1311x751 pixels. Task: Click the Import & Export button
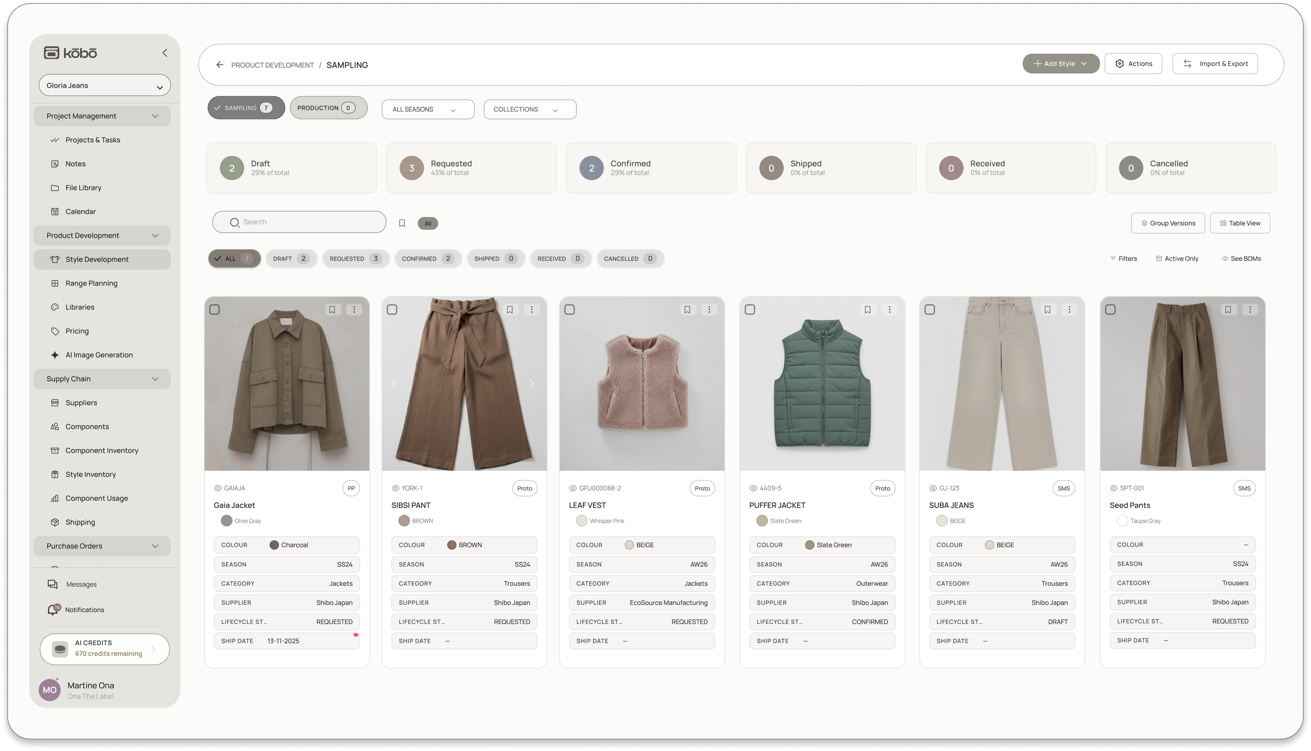tap(1215, 64)
